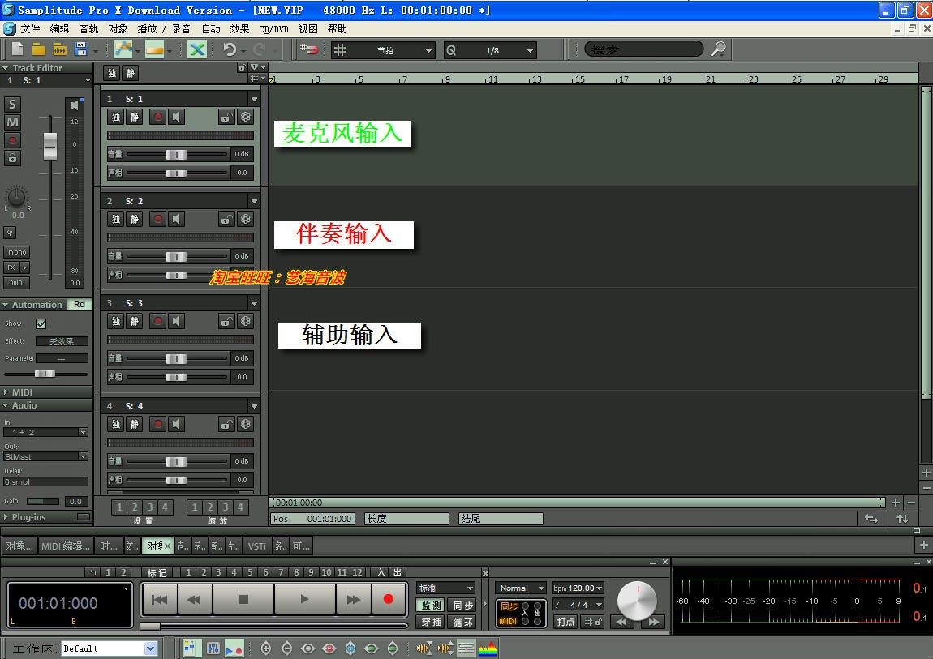
Task: Open the 音轨 menu
Action: click(88, 28)
